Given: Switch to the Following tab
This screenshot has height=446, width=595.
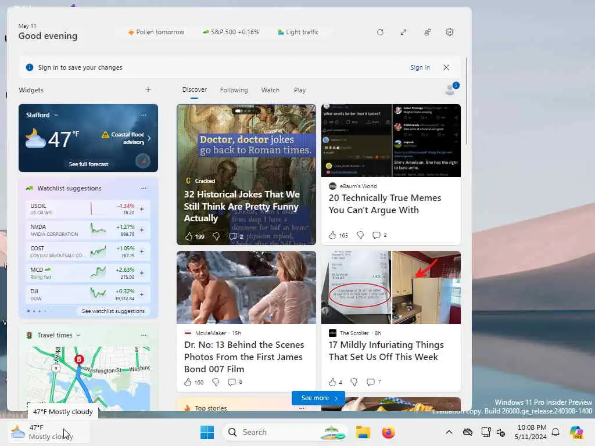Looking at the screenshot, I should (234, 90).
